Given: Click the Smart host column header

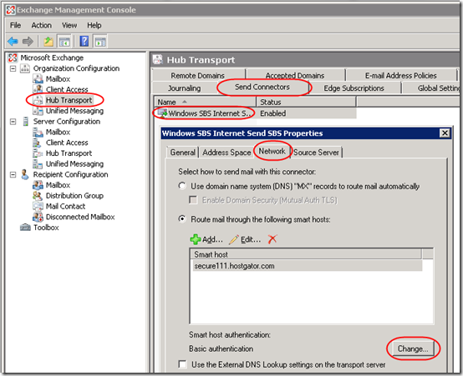Looking at the screenshot, I should 306,254.
